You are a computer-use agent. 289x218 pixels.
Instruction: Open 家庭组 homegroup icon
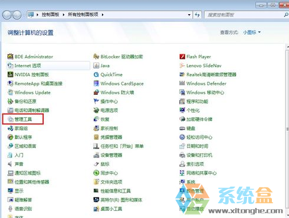(10, 128)
